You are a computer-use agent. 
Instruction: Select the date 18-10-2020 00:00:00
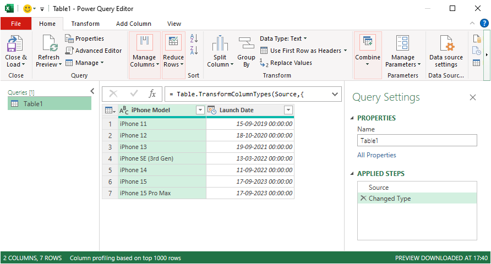click(250, 135)
